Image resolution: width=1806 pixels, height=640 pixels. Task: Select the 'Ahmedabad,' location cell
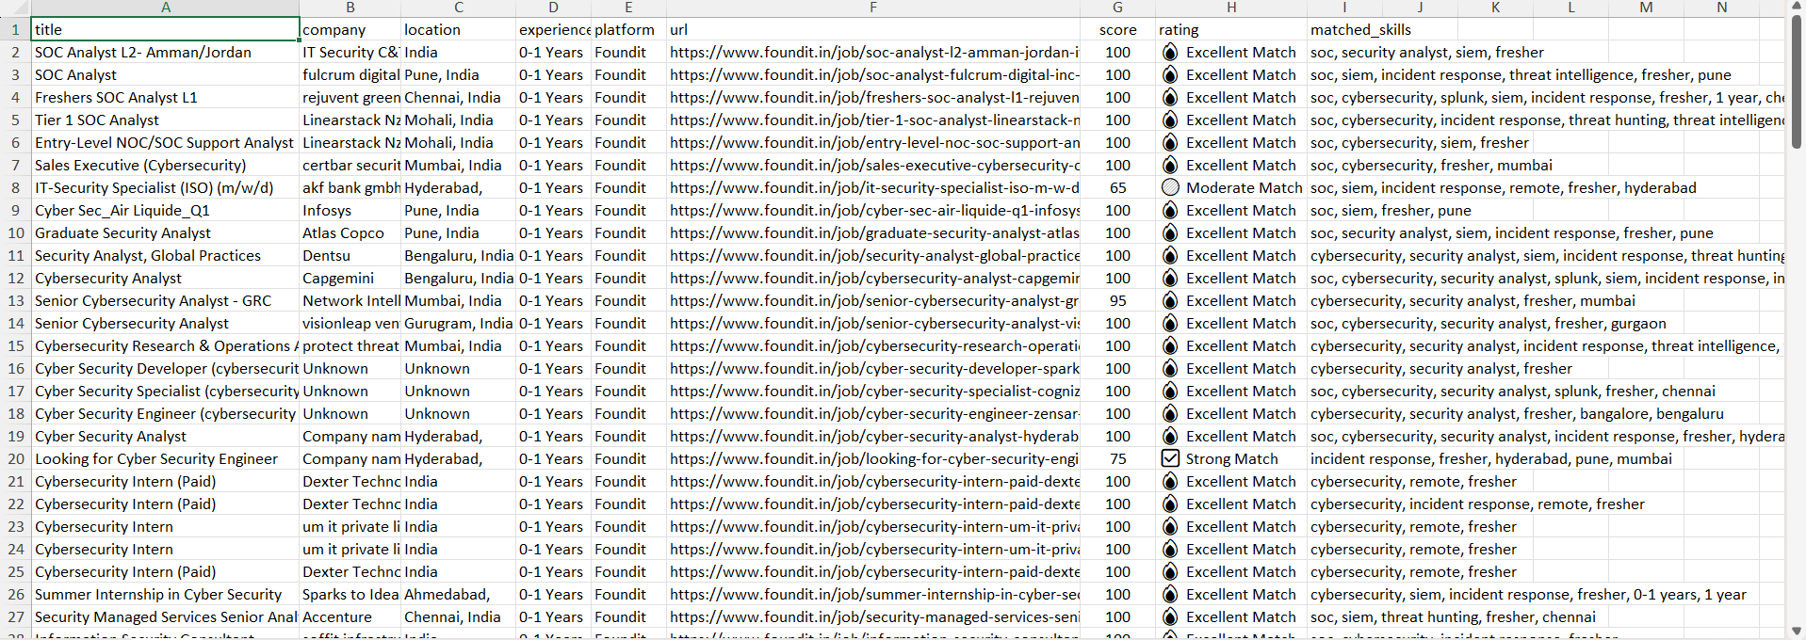click(459, 595)
